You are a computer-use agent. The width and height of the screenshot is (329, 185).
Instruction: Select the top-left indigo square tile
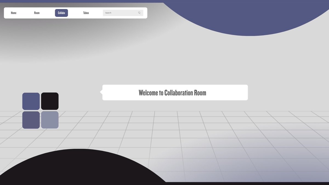click(31, 101)
